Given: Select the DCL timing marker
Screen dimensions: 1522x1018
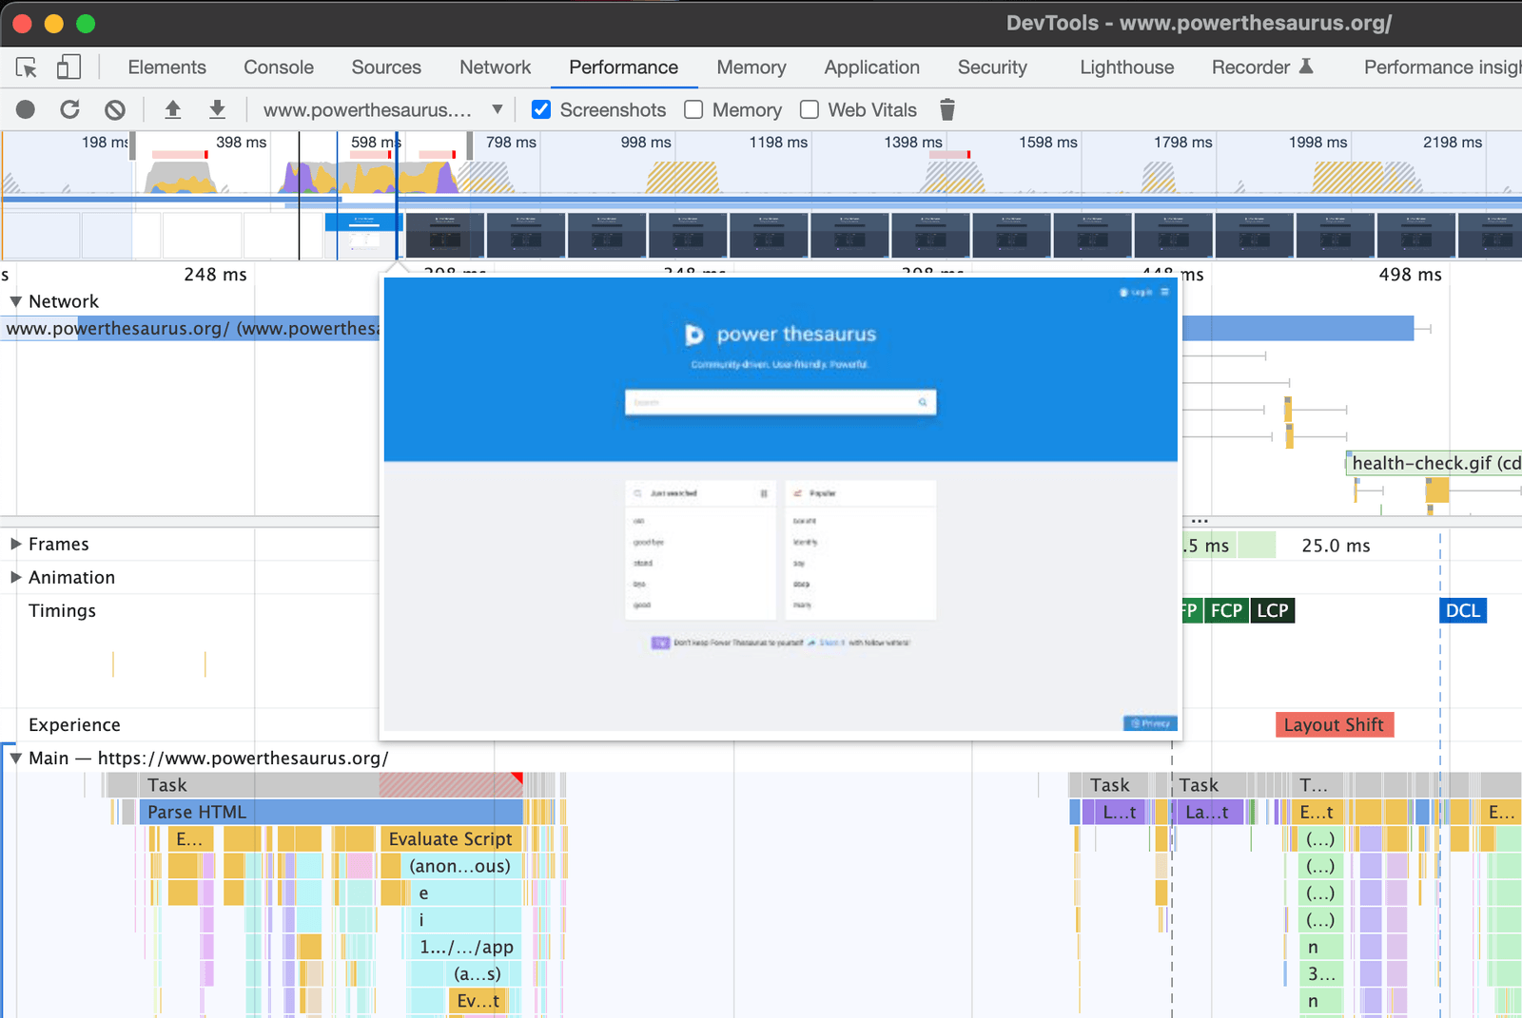Looking at the screenshot, I should [1462, 611].
